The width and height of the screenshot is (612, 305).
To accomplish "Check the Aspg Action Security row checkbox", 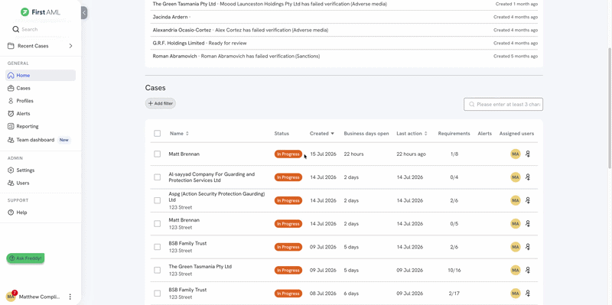I will pyautogui.click(x=158, y=200).
